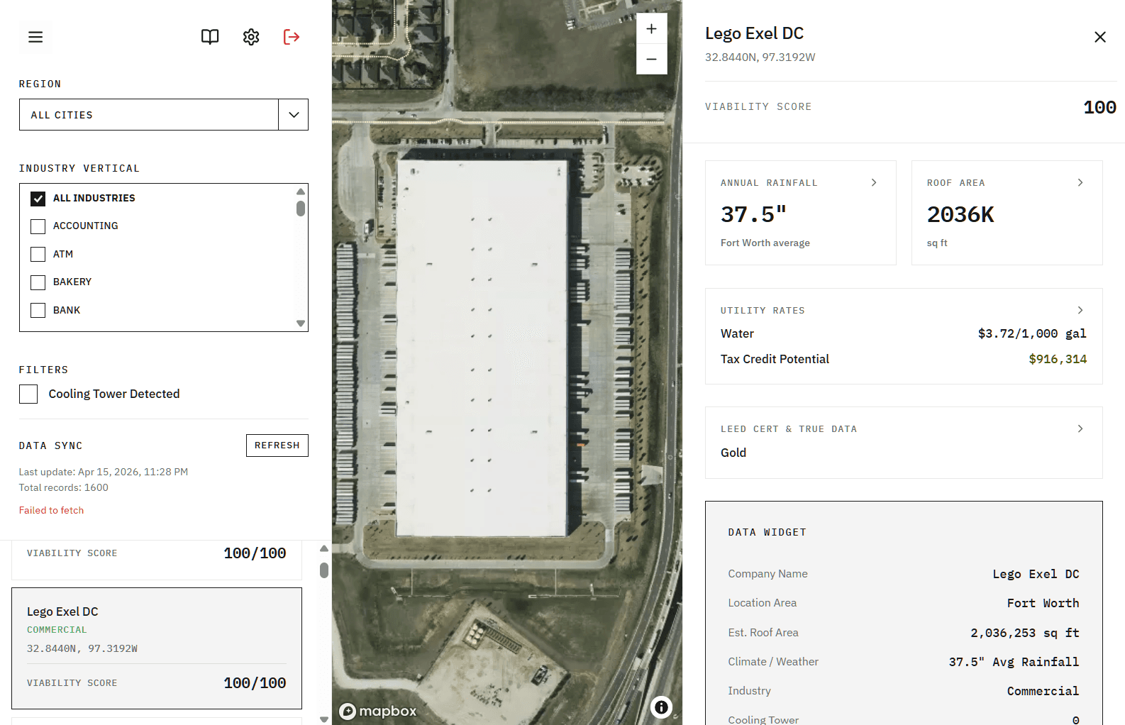
Task: Zoom in on the map
Action: (x=652, y=29)
